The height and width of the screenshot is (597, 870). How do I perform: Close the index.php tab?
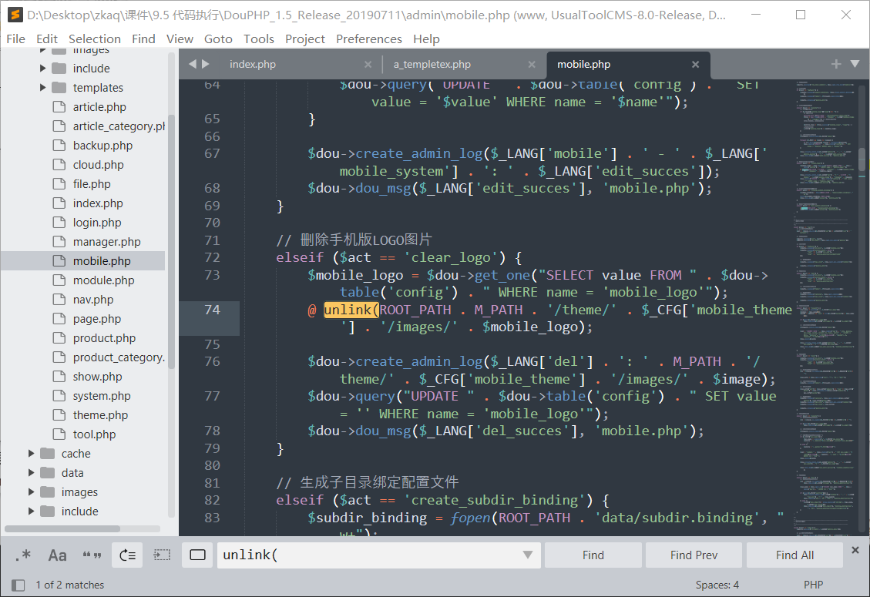[368, 65]
